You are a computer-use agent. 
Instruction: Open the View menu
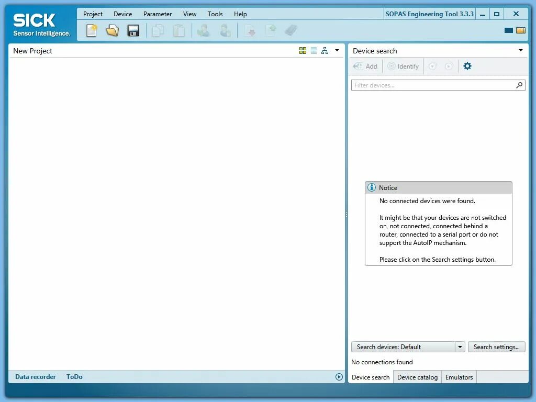click(189, 14)
